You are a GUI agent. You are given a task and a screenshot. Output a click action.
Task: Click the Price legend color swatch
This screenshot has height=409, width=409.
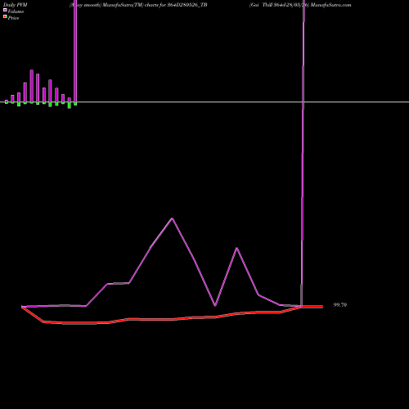click(x=5, y=16)
